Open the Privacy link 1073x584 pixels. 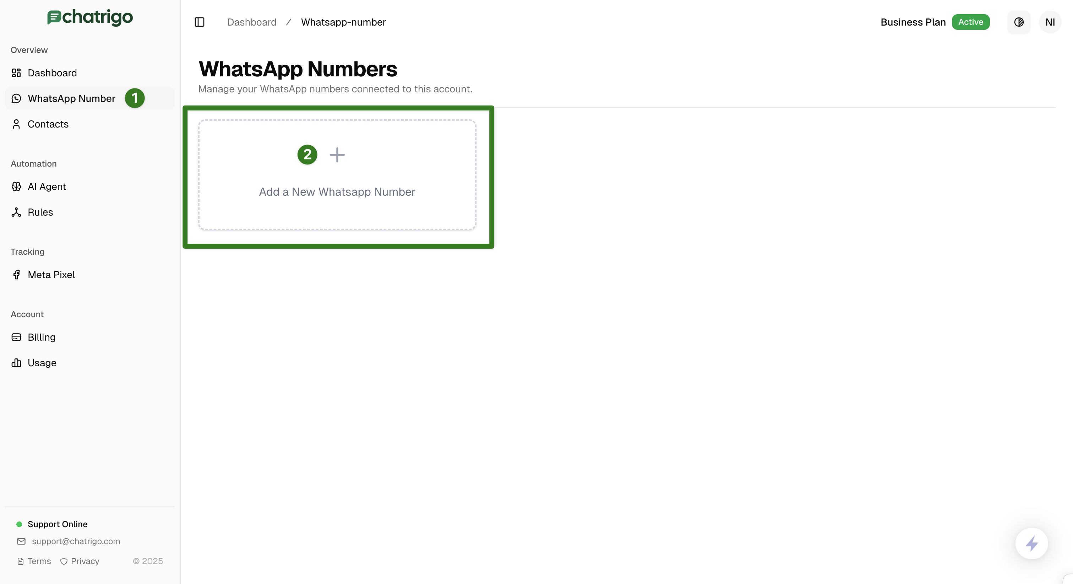tap(85, 561)
